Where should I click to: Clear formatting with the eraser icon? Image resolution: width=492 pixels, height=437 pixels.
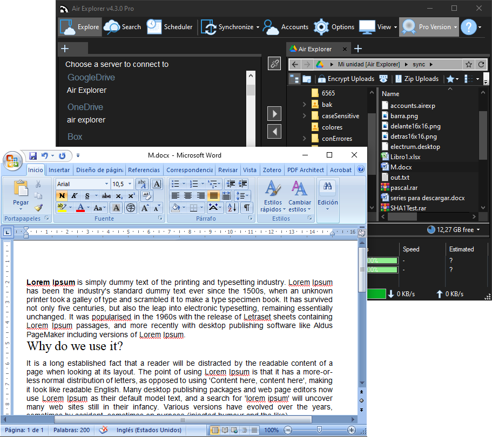(x=146, y=196)
